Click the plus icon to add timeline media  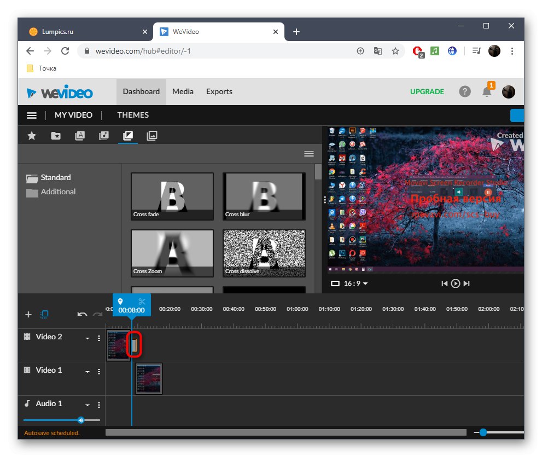(x=28, y=314)
